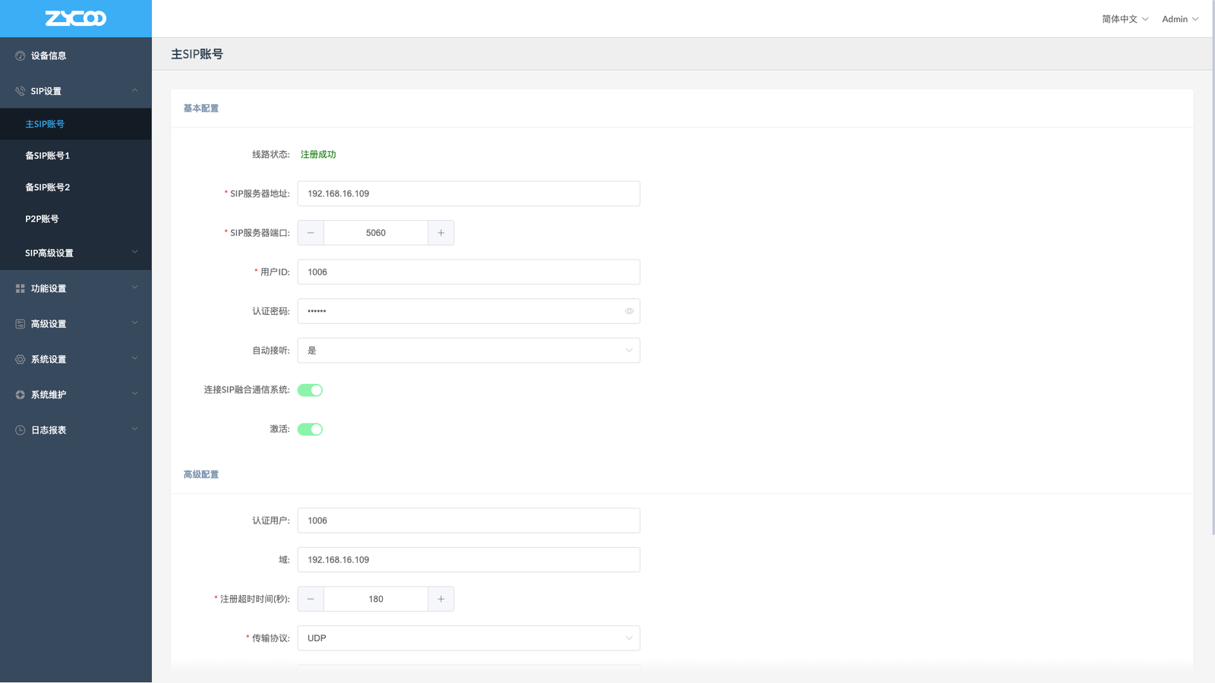Disable the 激活 switch
The width and height of the screenshot is (1215, 683).
[310, 430]
